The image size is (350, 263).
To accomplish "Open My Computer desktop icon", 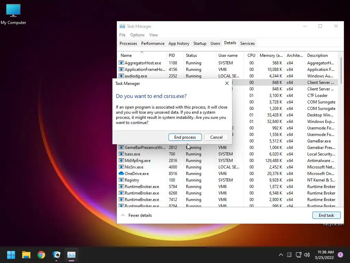I will point(13,14).
